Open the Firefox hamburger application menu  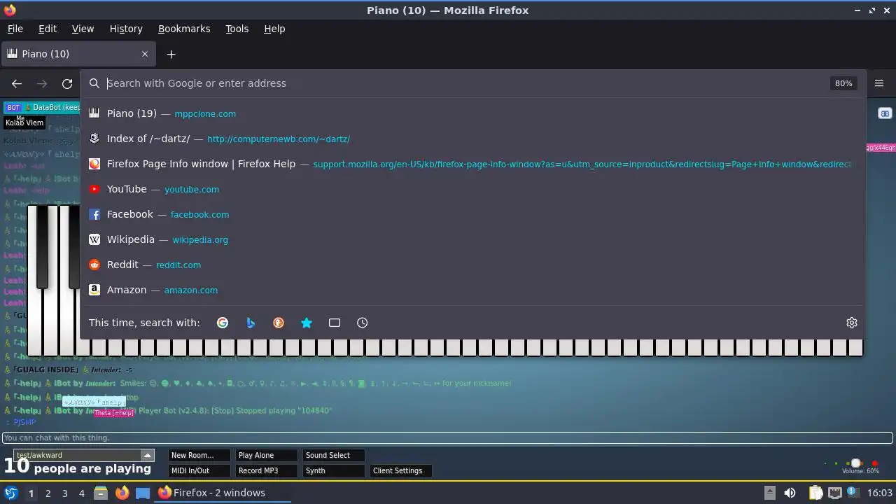tap(879, 83)
